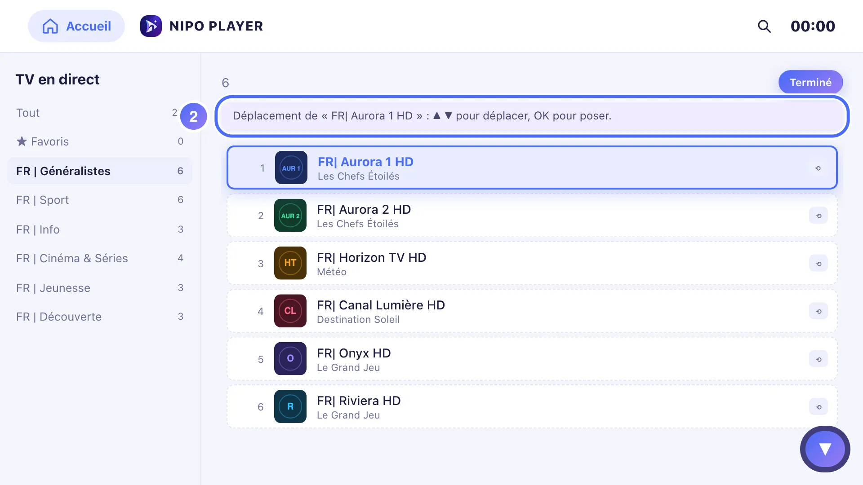863x485 pixels.
Task: Select the FR| Canal Lumière HD title
Action: click(381, 305)
